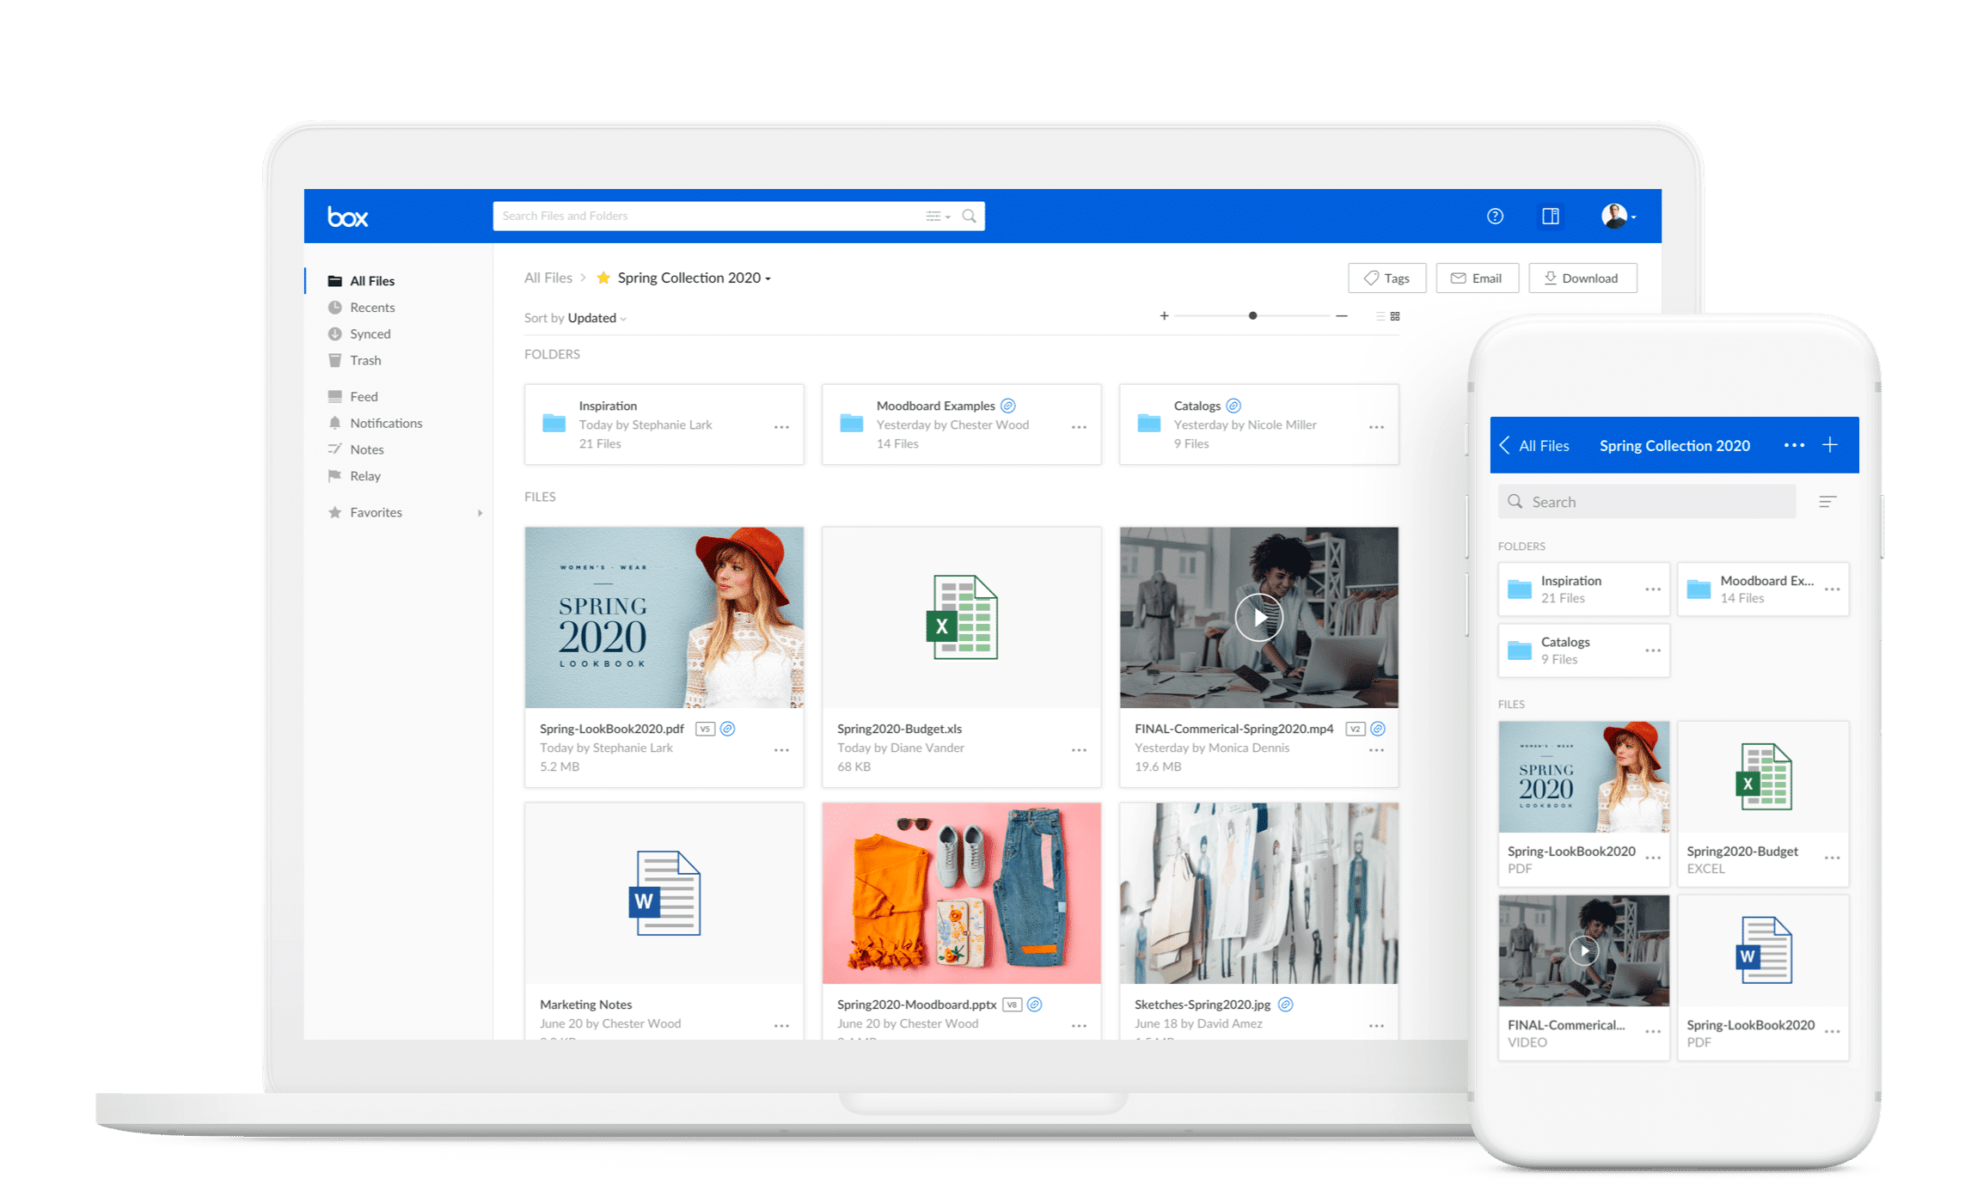This screenshot has height=1203, width=1977.
Task: Open the Spring Collection 2020 folder dropdown
Action: coord(695,278)
